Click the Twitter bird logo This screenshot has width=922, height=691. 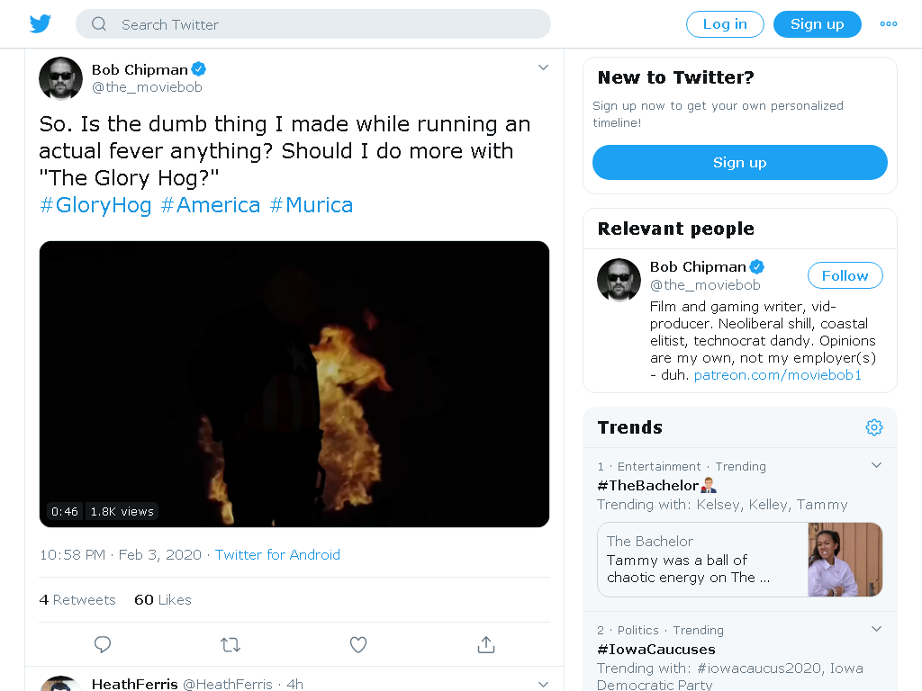point(40,24)
